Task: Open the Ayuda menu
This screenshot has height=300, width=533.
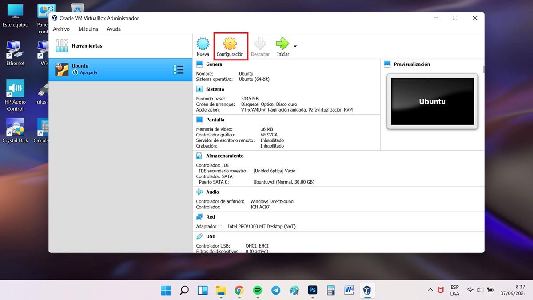Action: (x=114, y=29)
